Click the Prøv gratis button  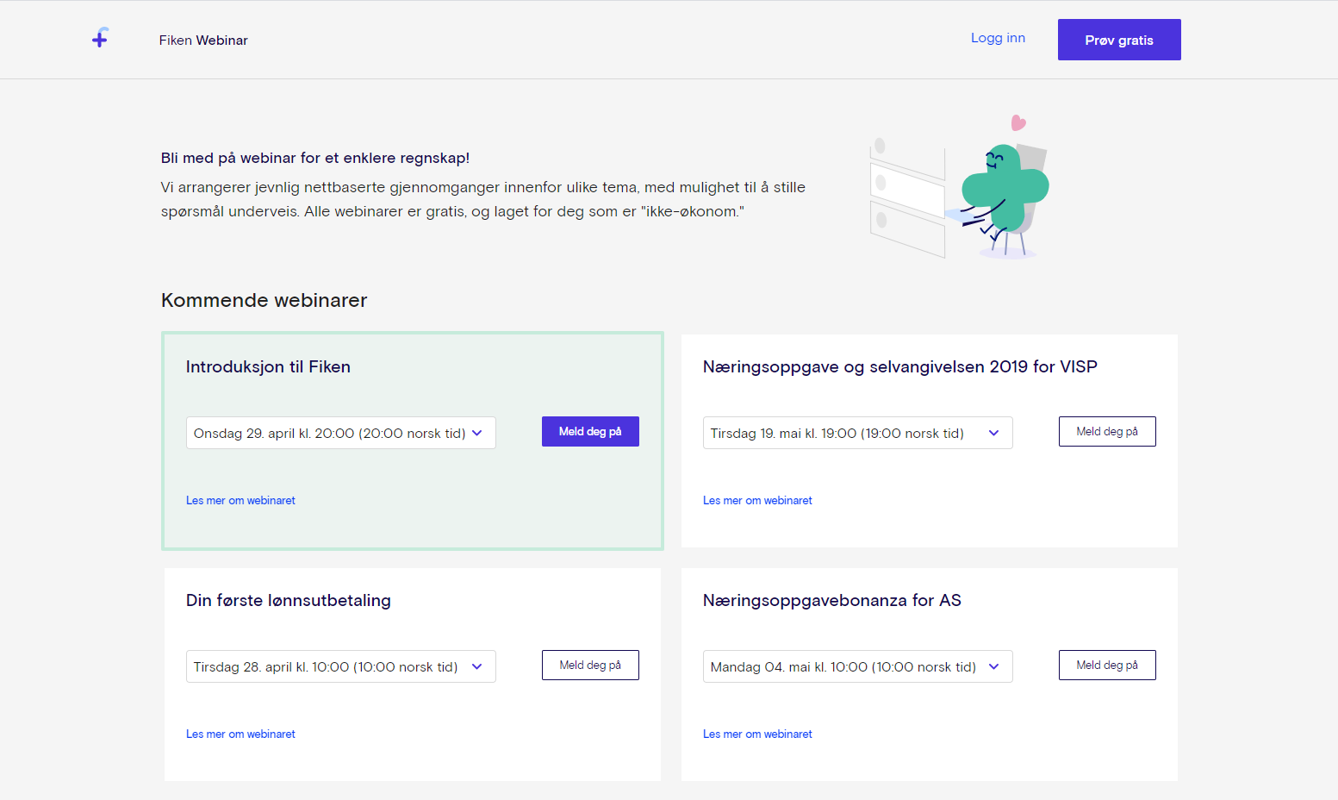click(1119, 40)
